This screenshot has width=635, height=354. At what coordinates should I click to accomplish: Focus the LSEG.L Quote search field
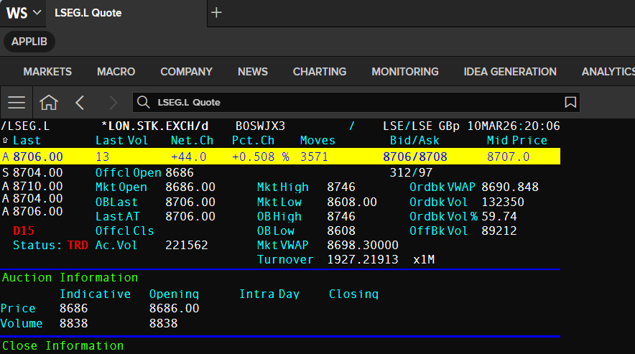coord(356,103)
